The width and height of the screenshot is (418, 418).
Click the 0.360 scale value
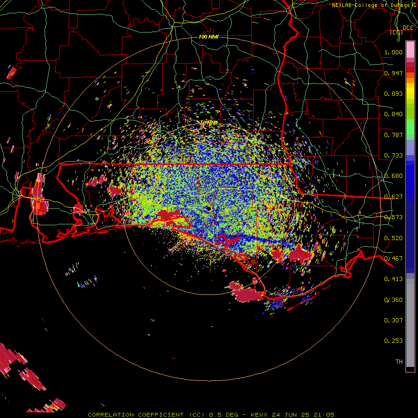click(x=393, y=300)
